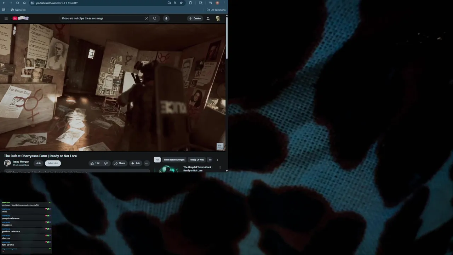Open the All Bookmarks folder

(x=216, y=10)
